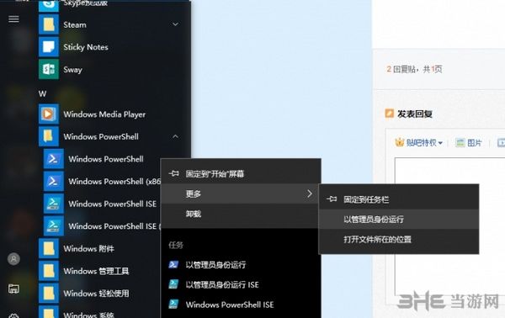
Task: Choose 以管理员身份运行 in the 更多 submenu
Action: (399, 220)
